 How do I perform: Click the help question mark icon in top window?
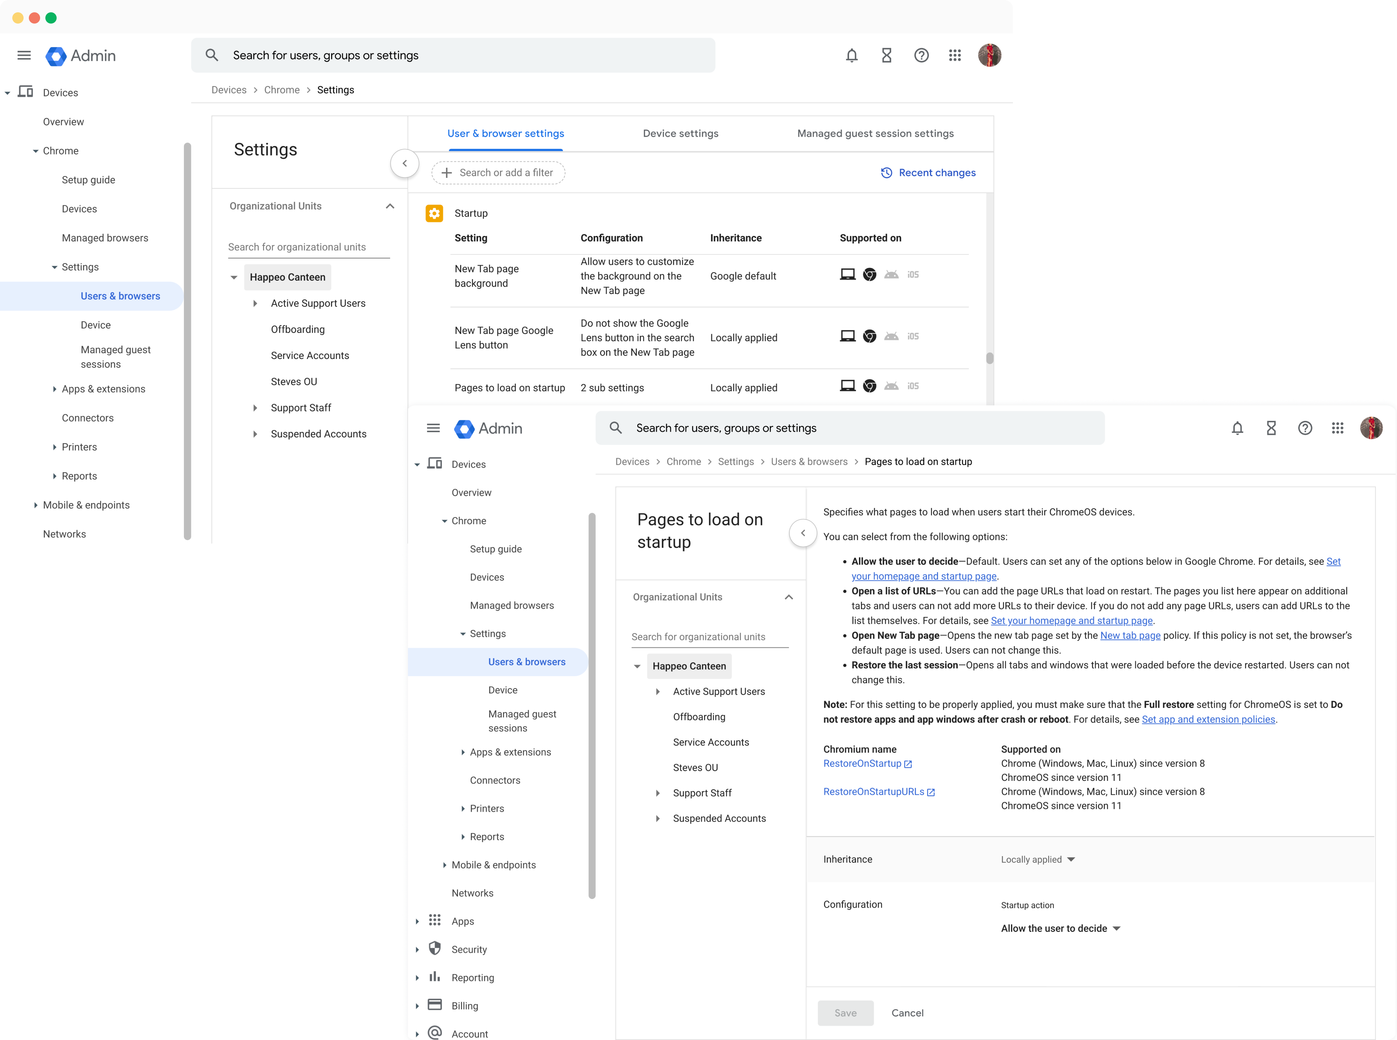(921, 56)
